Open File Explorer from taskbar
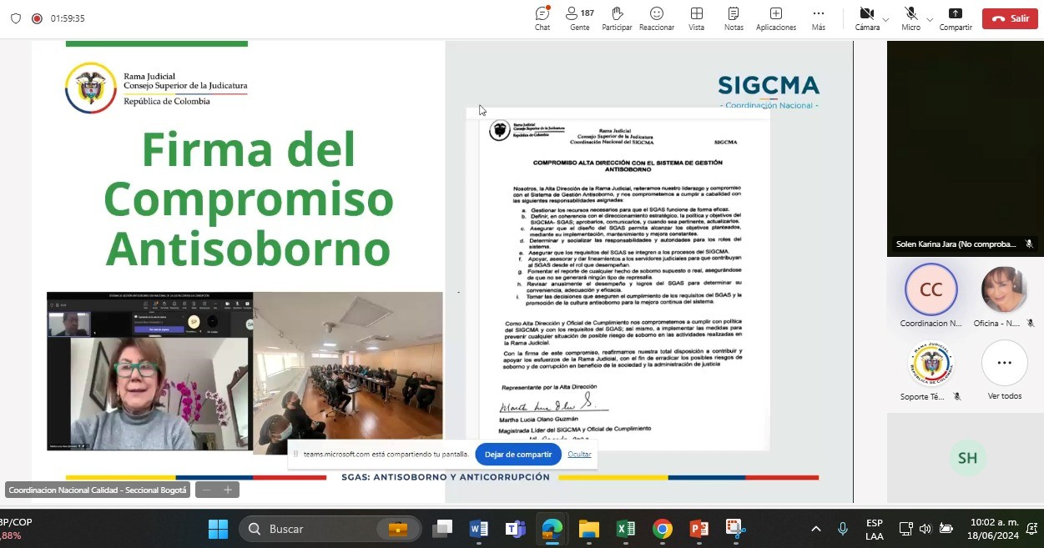The height and width of the screenshot is (548, 1044). coord(588,529)
